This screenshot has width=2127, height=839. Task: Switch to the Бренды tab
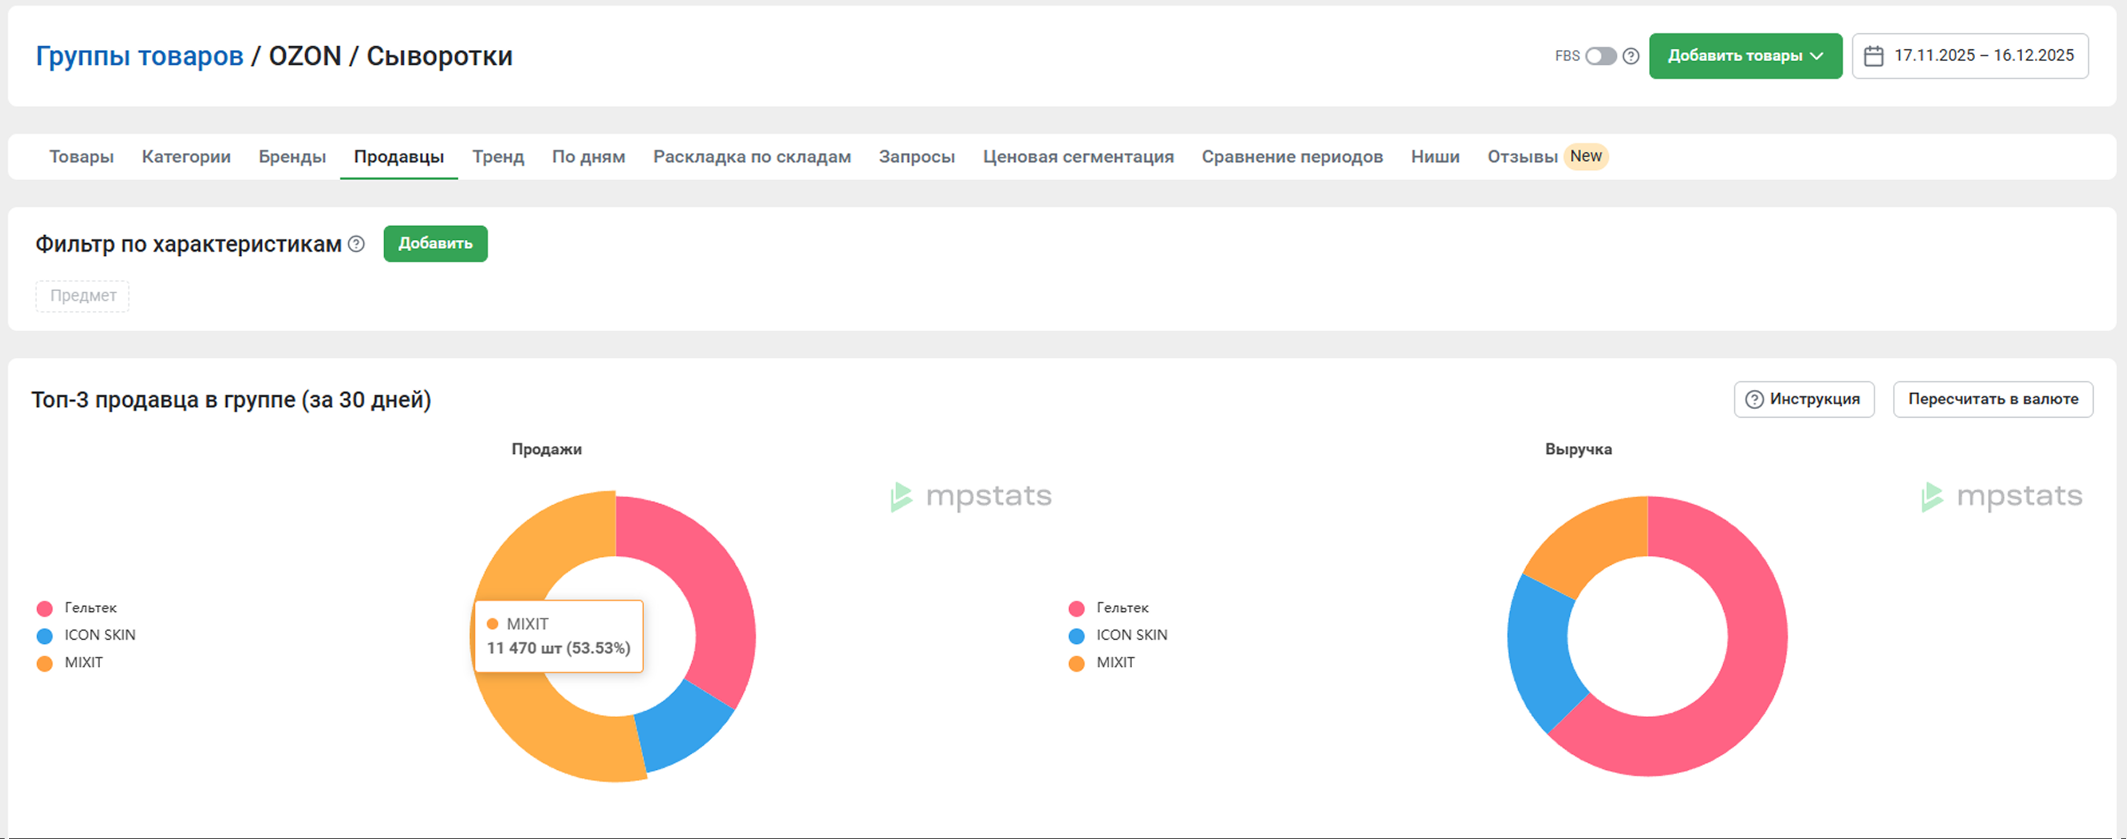(x=292, y=157)
